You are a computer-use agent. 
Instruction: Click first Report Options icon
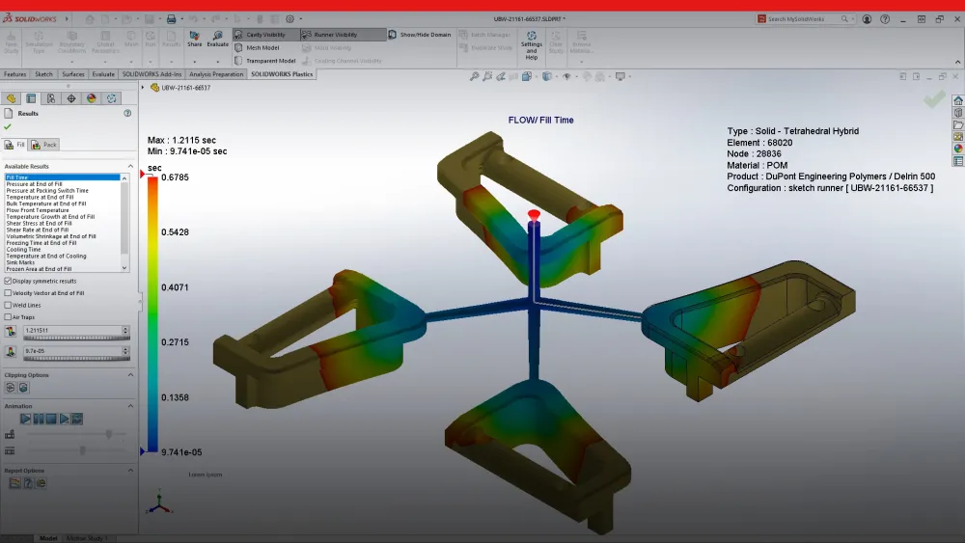click(14, 483)
